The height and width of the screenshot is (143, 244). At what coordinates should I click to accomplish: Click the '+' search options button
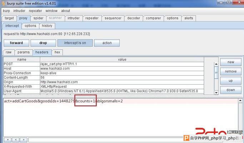8,140
